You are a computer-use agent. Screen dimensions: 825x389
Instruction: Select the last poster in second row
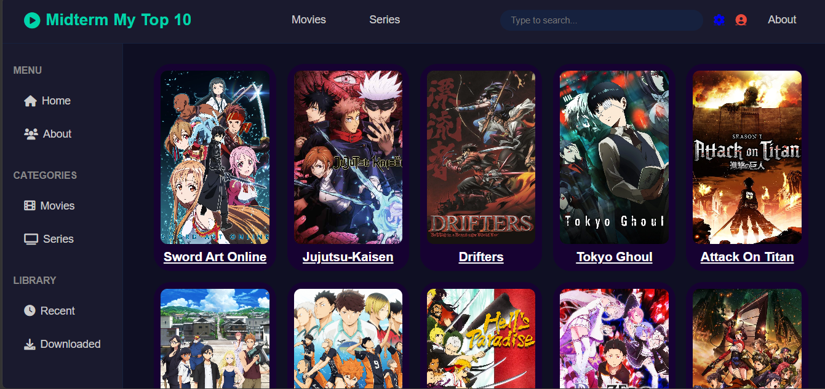point(747,339)
